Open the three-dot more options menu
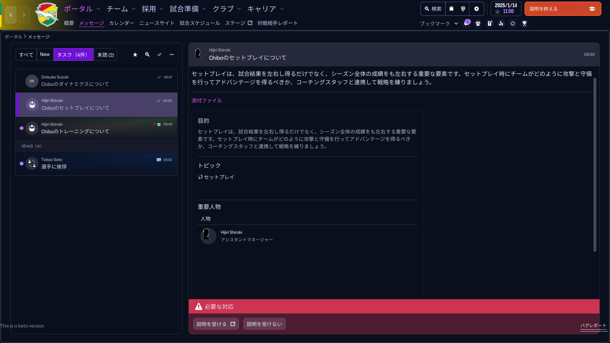The width and height of the screenshot is (610, 343). [x=172, y=55]
